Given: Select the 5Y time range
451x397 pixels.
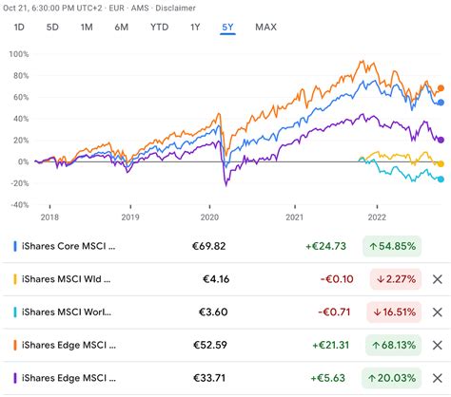Looking at the screenshot, I should pyautogui.click(x=227, y=28).
